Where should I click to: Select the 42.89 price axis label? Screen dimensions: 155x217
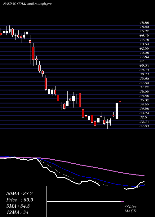[x=144, y=48]
